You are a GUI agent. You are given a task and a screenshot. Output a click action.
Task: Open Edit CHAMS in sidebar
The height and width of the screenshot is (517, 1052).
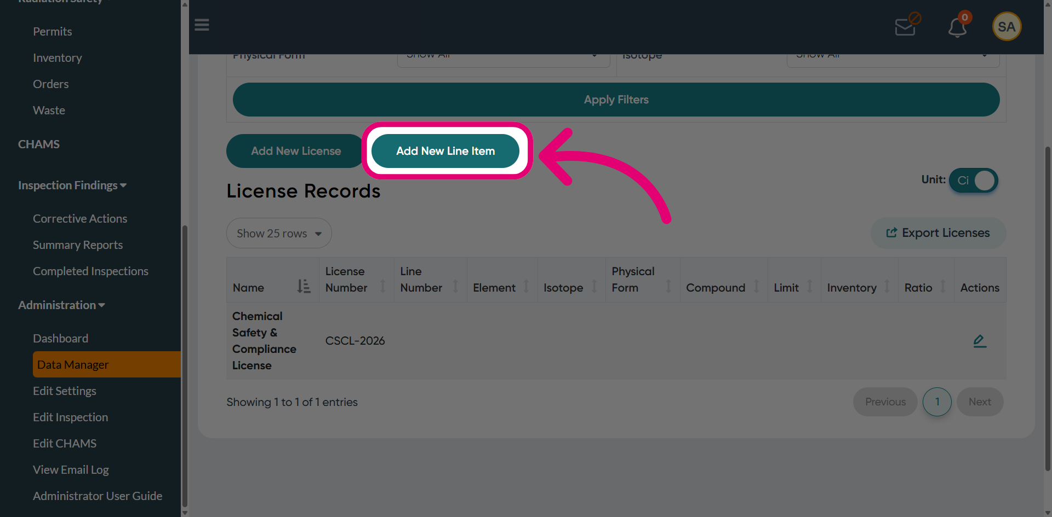(x=65, y=444)
